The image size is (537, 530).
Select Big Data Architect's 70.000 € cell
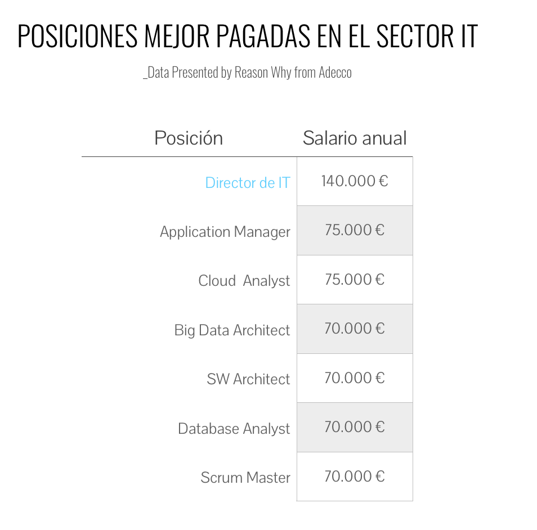click(x=355, y=329)
